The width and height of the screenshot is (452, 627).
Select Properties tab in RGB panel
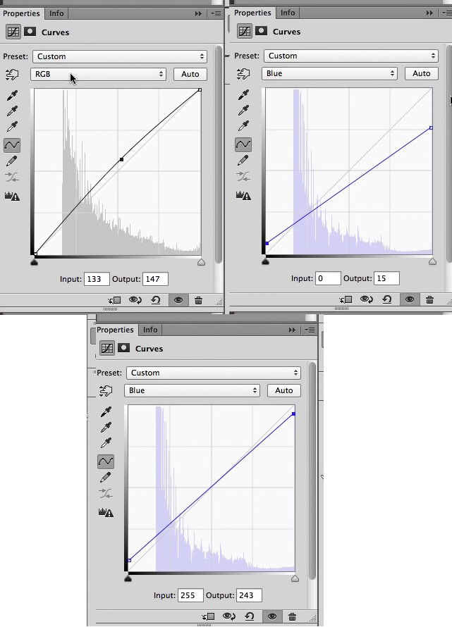pos(21,13)
